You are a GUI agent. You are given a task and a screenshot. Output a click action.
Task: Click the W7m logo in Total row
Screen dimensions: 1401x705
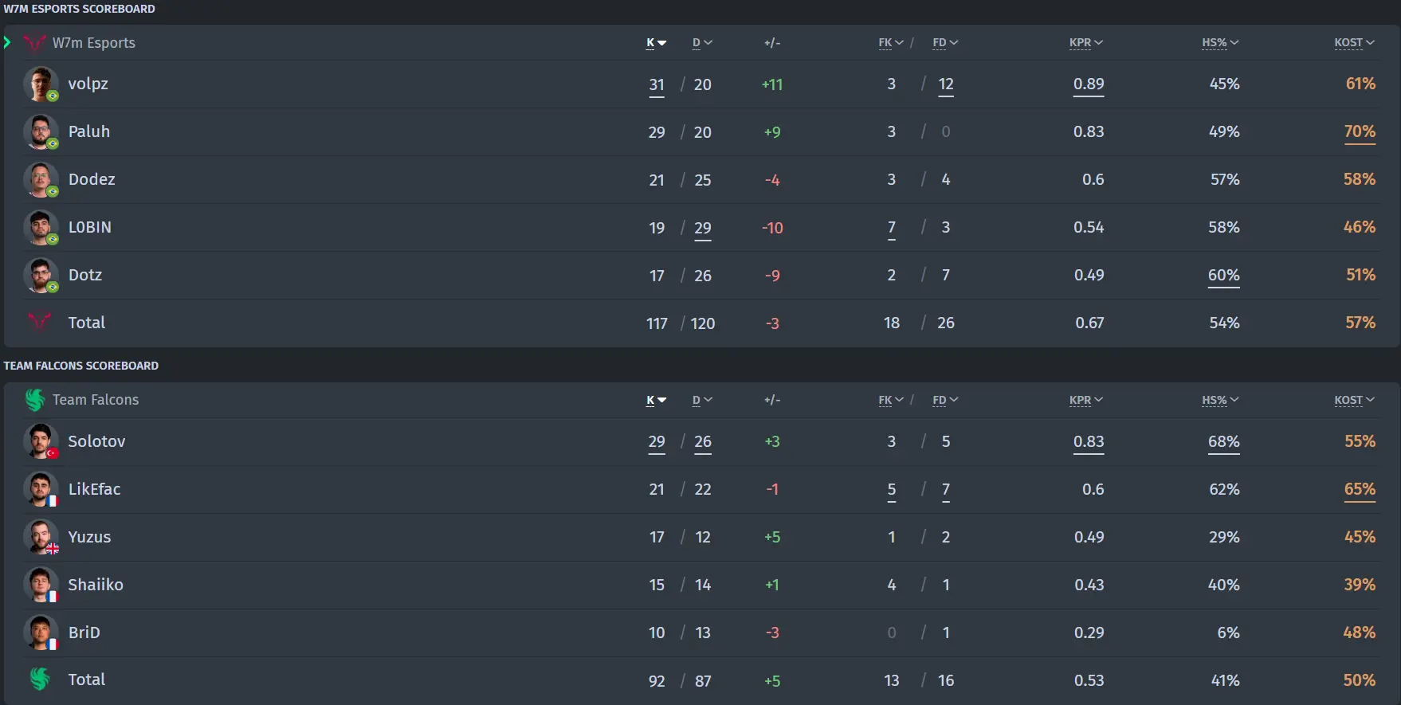click(x=39, y=322)
